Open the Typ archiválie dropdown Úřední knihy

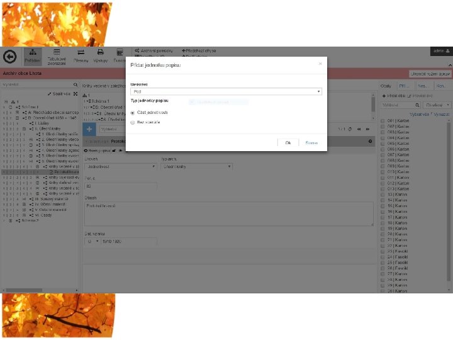(x=196, y=166)
